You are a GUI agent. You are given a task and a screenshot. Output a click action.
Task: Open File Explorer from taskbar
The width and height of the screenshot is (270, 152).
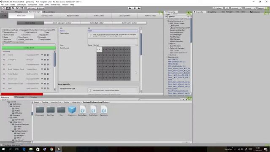click(x=31, y=149)
